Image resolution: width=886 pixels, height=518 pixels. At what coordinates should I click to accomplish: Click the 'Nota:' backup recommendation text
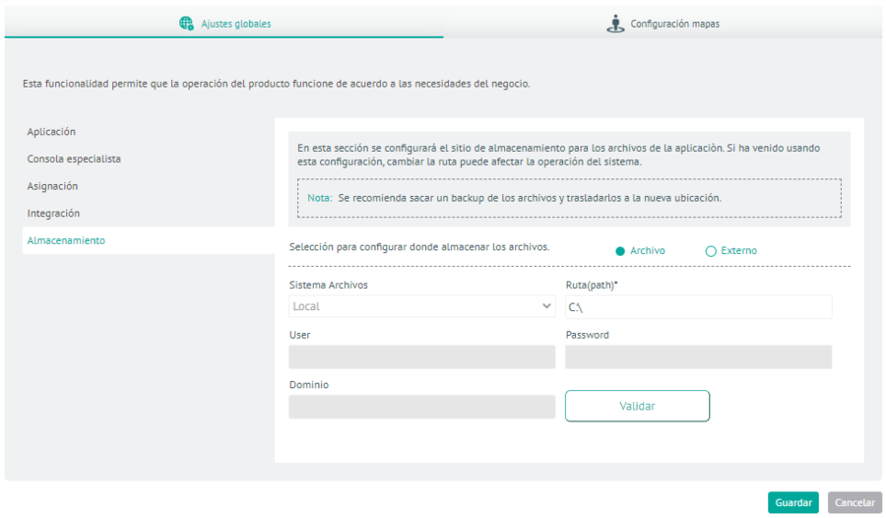(x=514, y=198)
